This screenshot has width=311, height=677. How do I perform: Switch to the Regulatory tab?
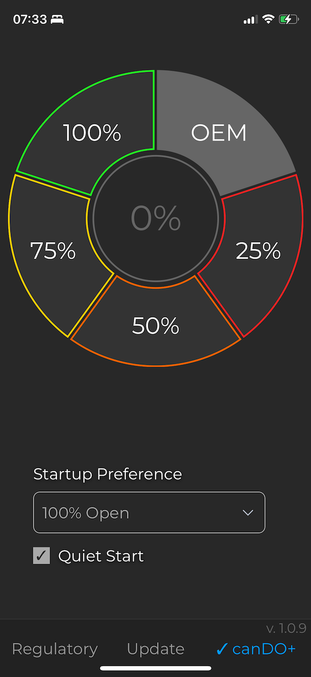click(x=54, y=648)
